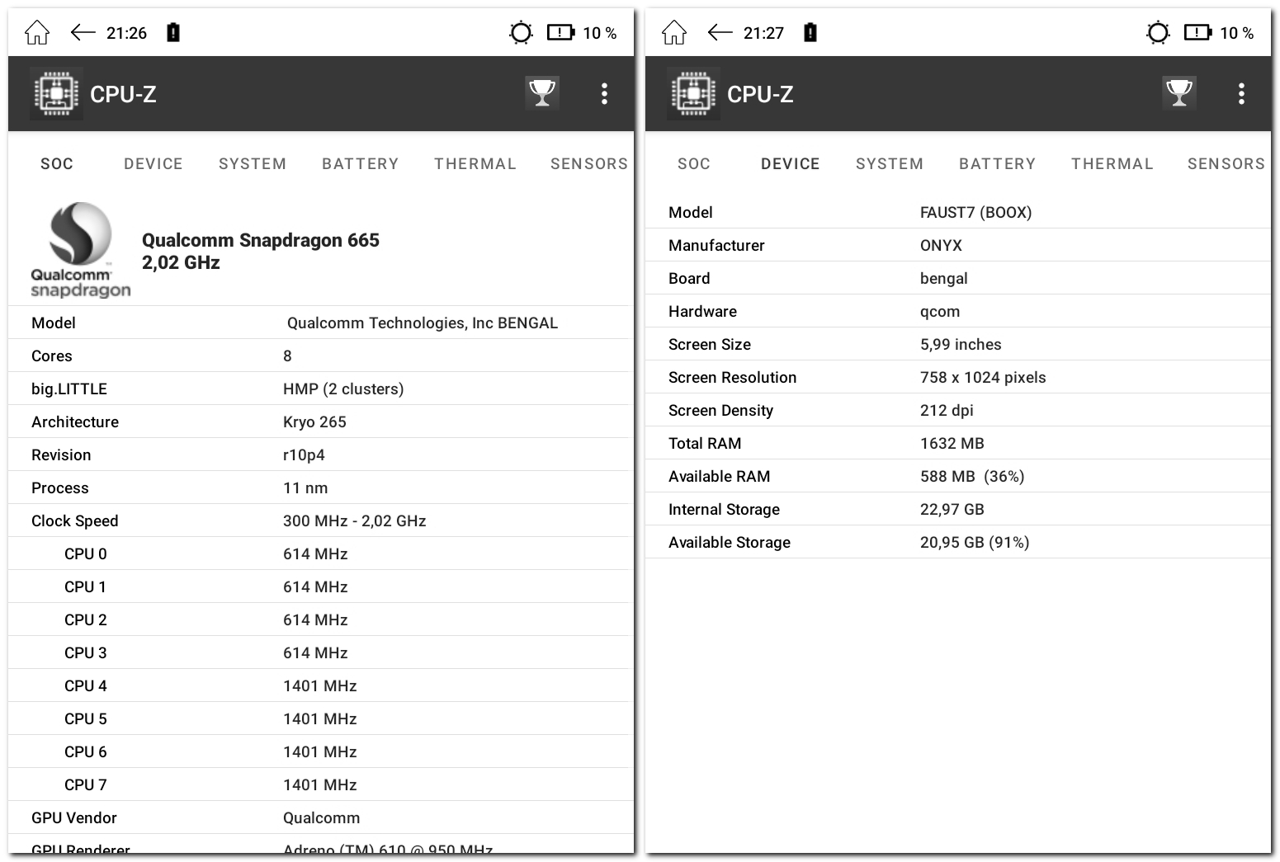Expand the three-dot overflow menu in the right window
This screenshot has width=1280, height=862.
click(1241, 94)
